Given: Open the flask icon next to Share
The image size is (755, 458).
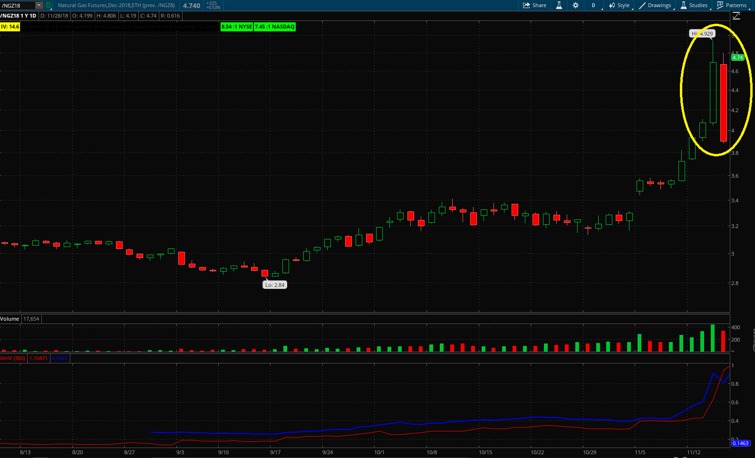Looking at the screenshot, I should (x=559, y=5).
